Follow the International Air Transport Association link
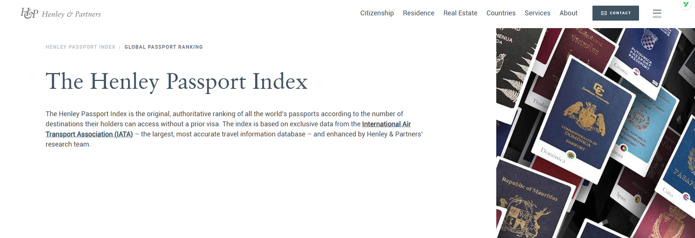 click(x=386, y=124)
